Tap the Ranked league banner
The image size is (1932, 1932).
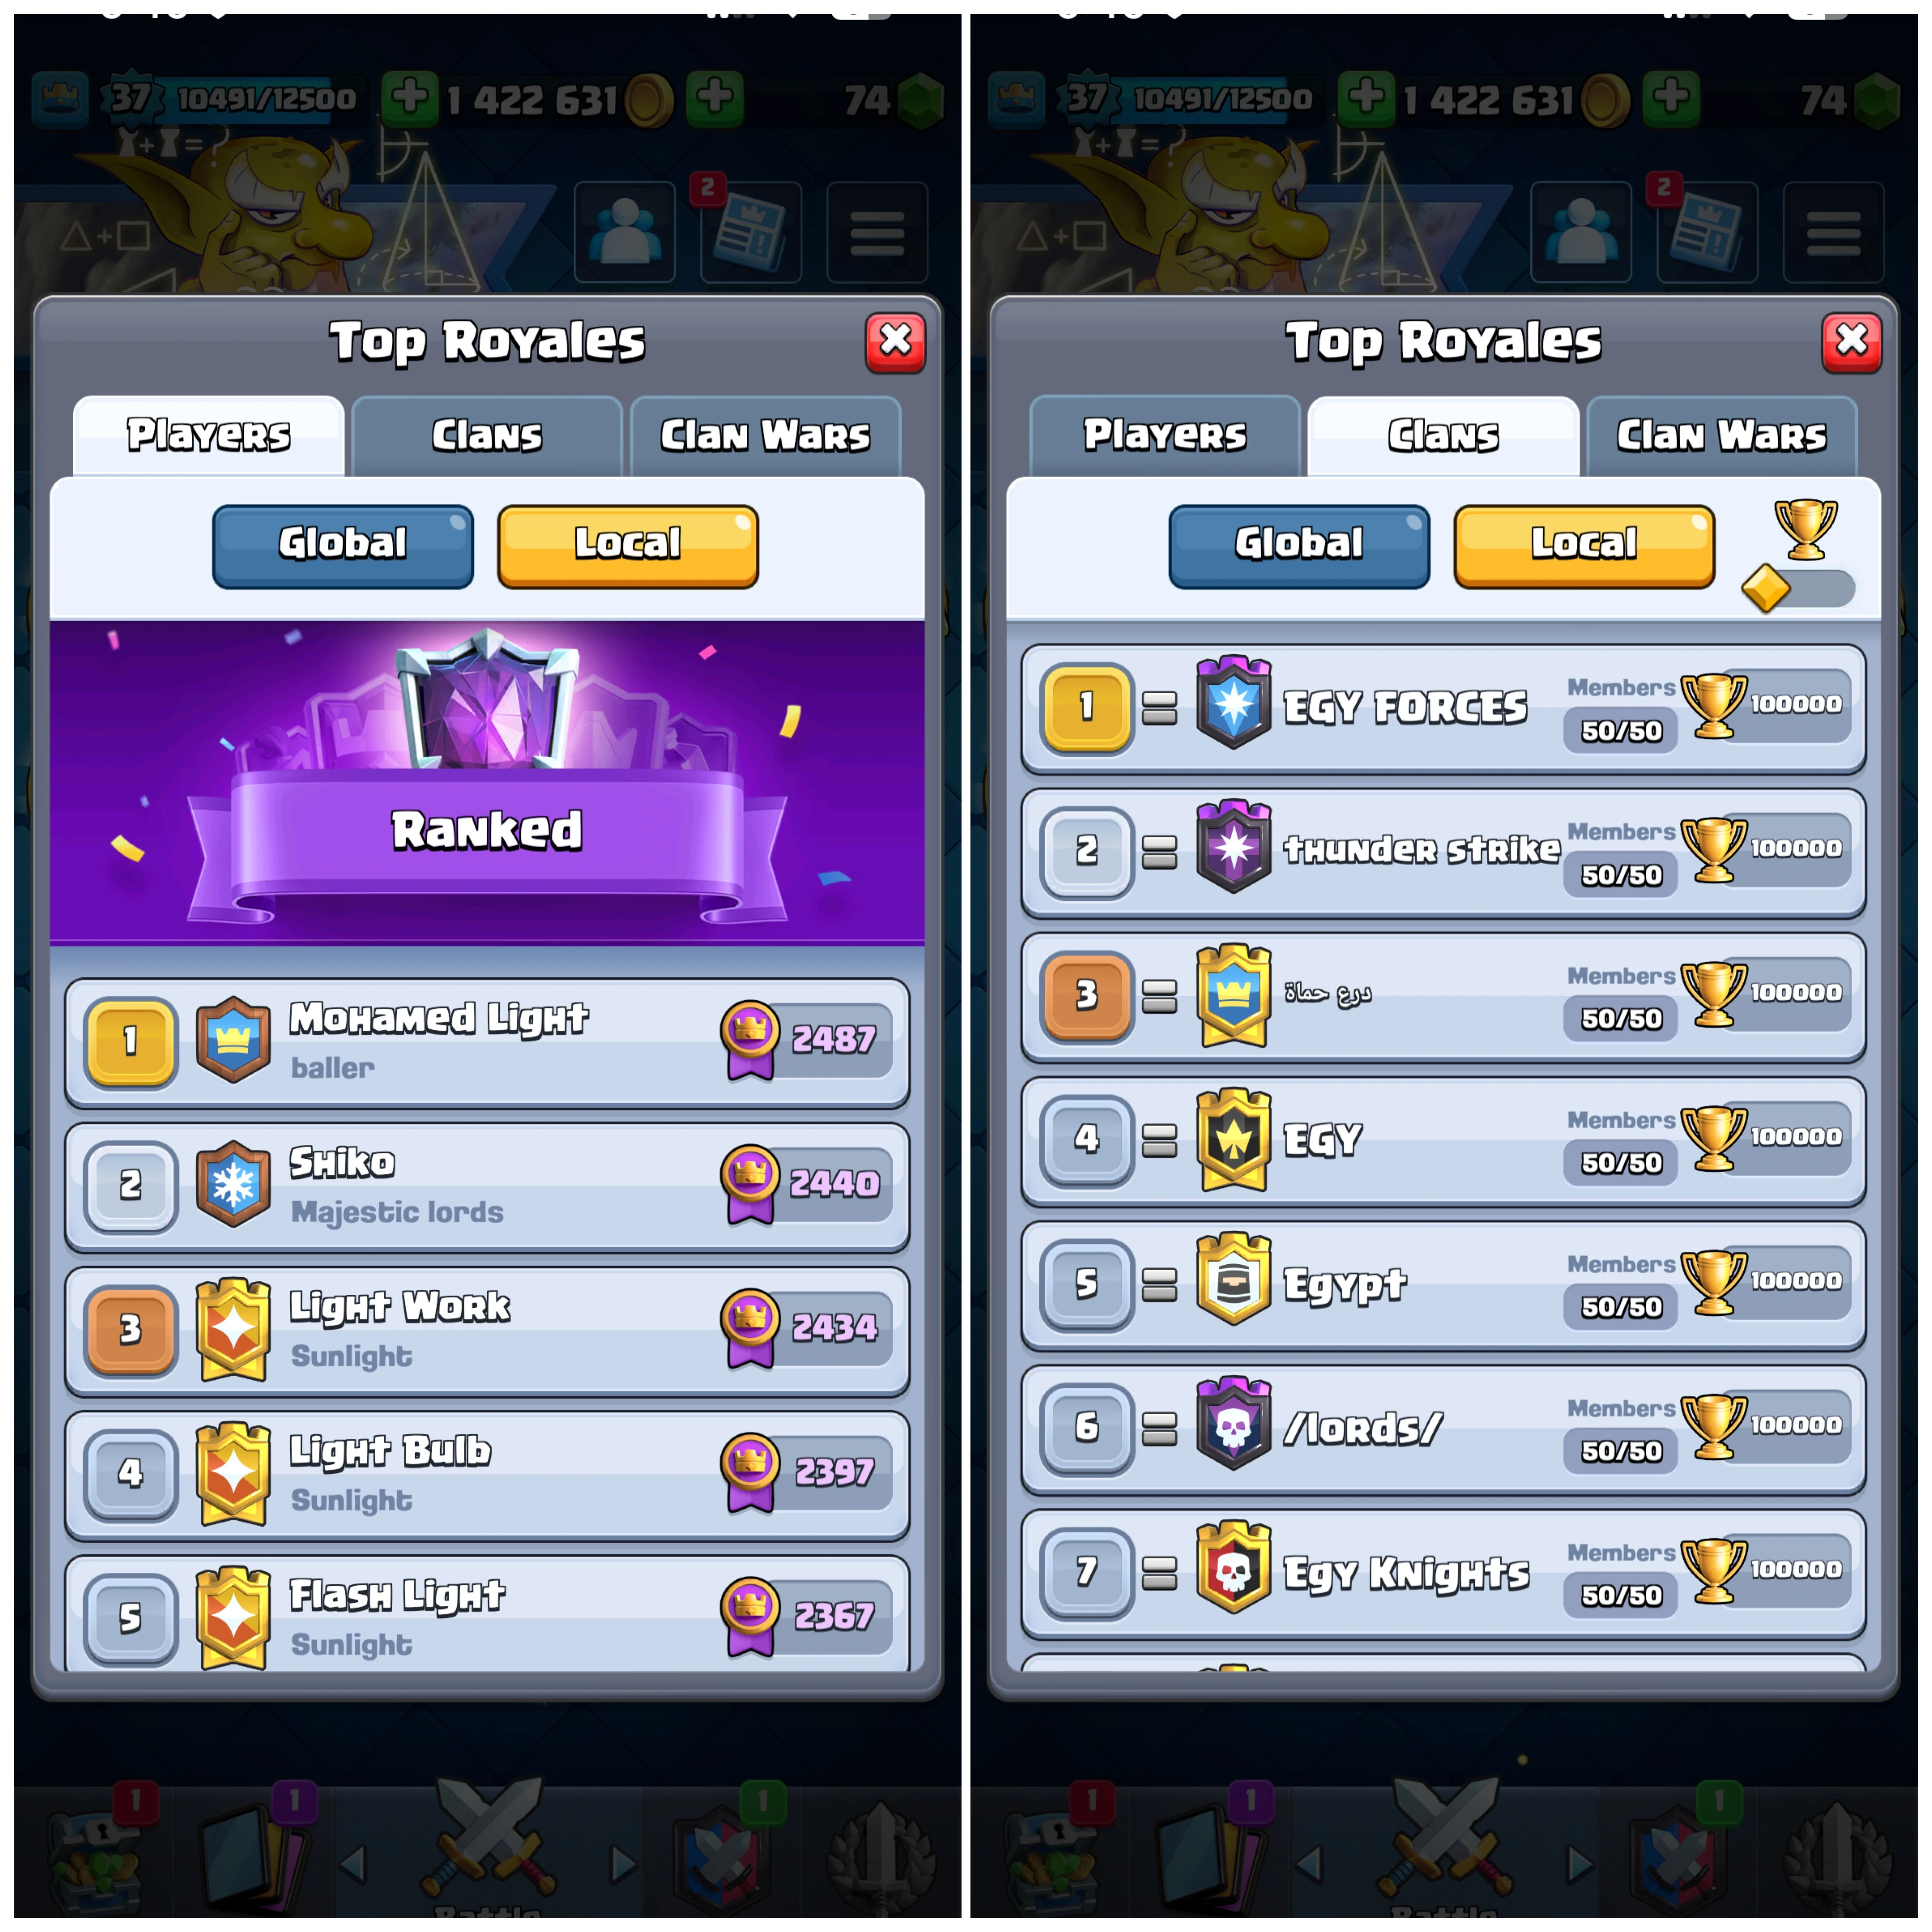pyautogui.click(x=487, y=782)
